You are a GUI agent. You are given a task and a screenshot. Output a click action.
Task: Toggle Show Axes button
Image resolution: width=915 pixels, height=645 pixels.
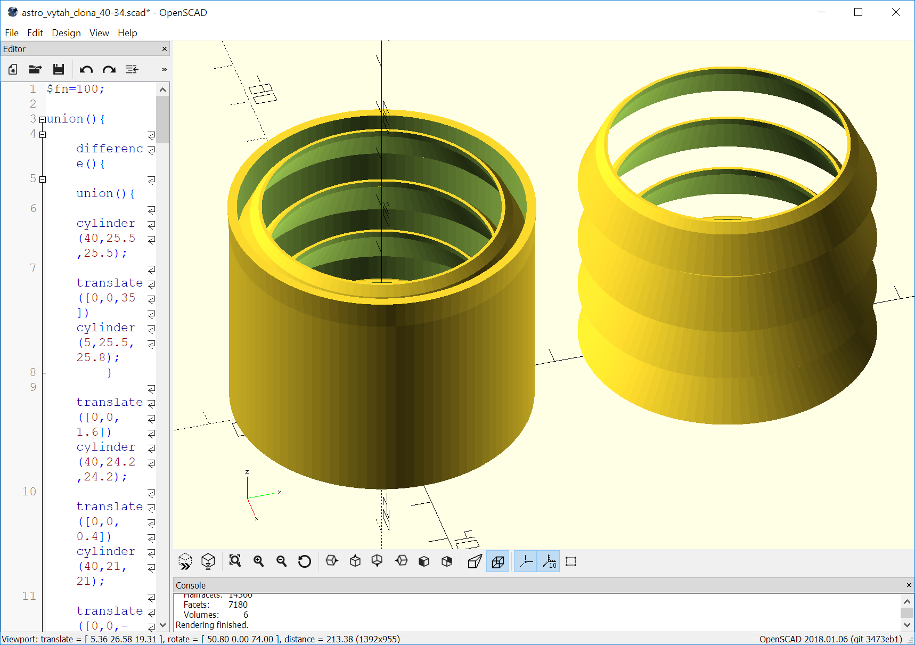click(526, 561)
